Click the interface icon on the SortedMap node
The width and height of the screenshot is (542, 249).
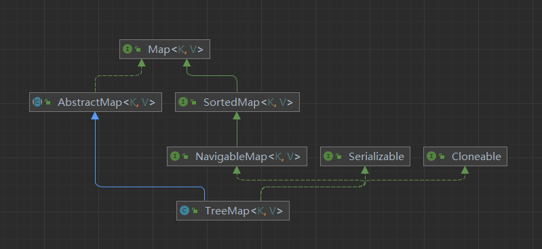pos(183,102)
